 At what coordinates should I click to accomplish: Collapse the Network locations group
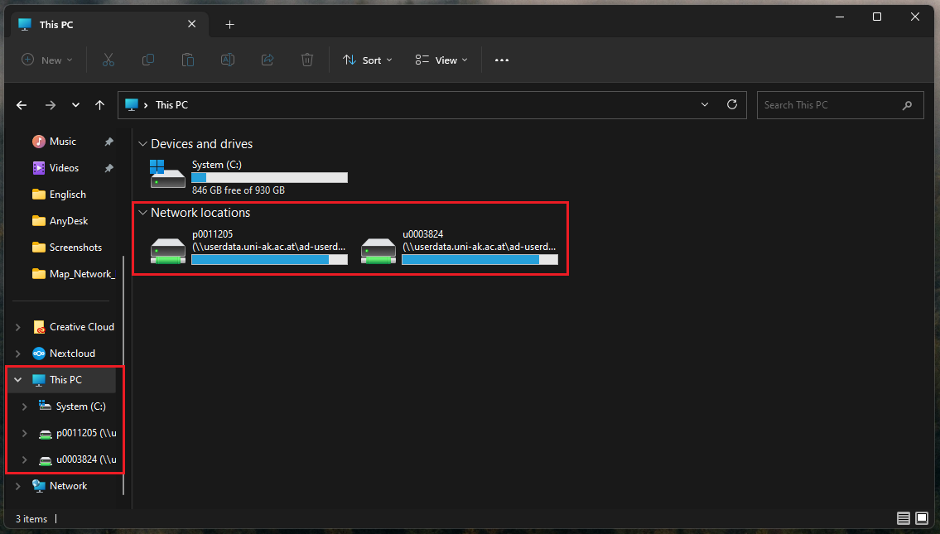(x=142, y=213)
